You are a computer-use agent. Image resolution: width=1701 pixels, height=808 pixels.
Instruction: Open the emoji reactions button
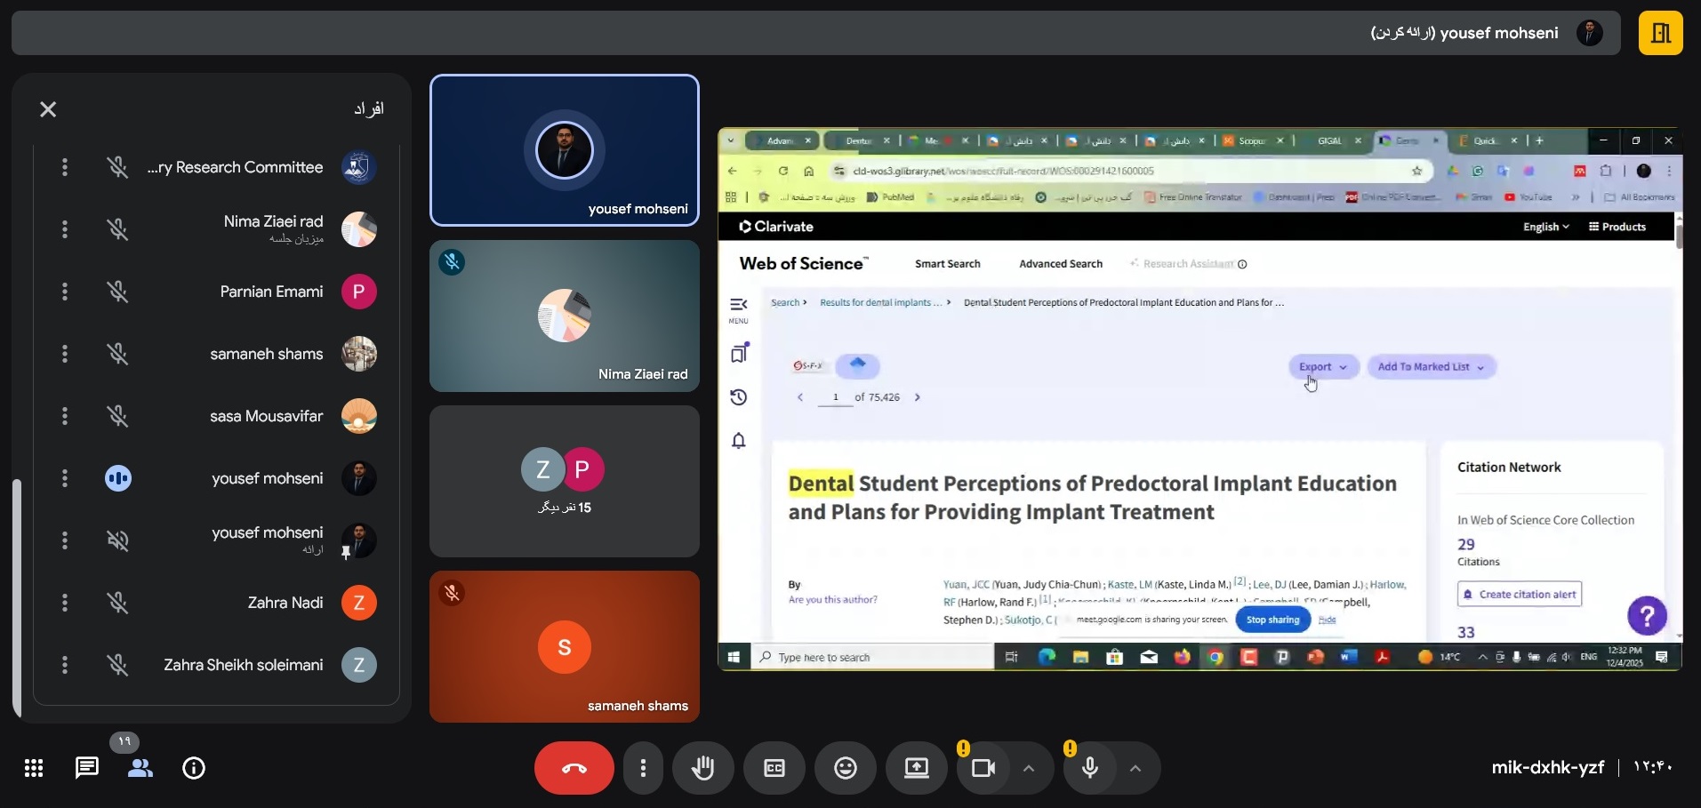845,768
